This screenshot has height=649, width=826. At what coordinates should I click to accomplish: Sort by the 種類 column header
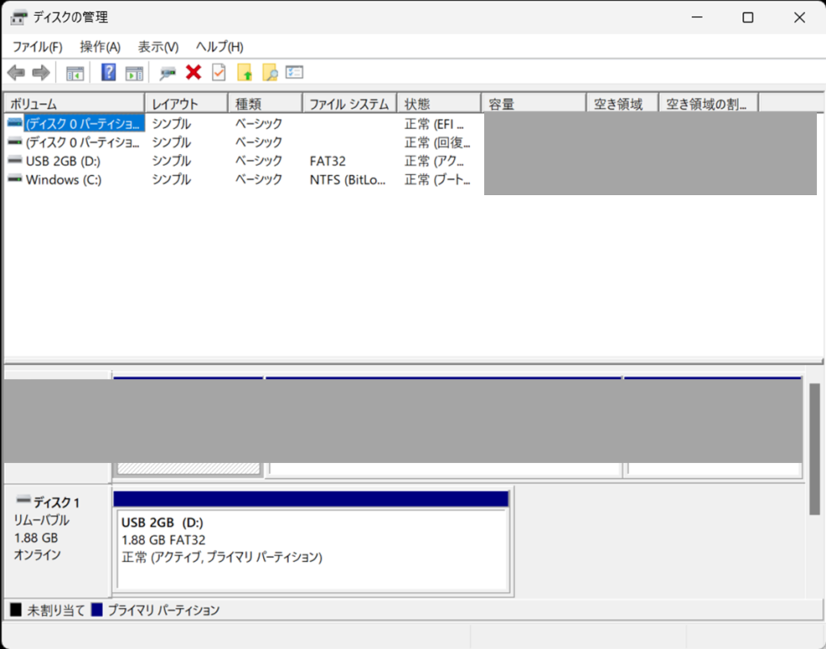click(x=265, y=104)
